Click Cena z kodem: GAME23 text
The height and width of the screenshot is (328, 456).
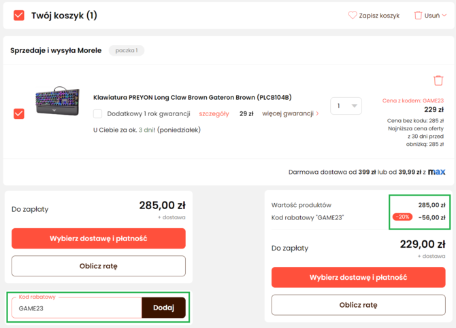click(413, 101)
